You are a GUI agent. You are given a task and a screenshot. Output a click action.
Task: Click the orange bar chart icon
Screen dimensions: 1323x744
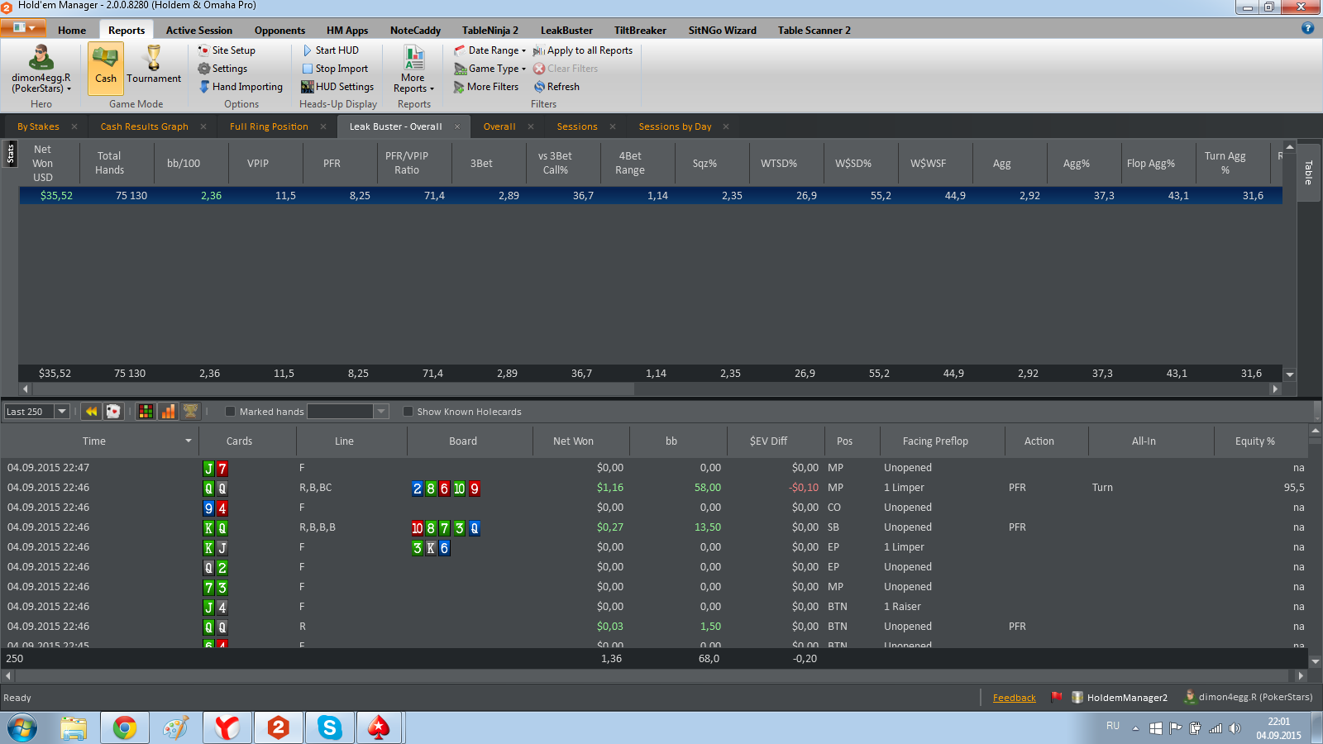coord(168,411)
